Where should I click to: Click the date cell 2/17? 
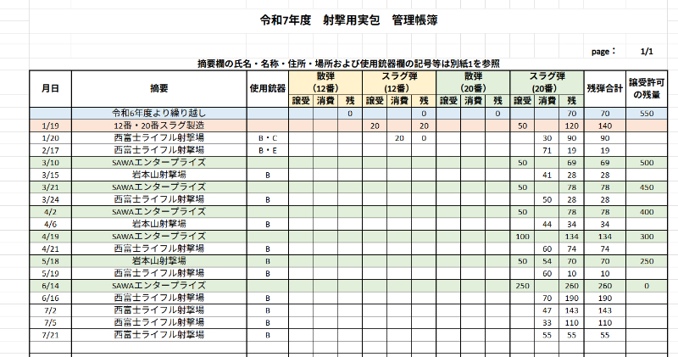click(x=51, y=150)
